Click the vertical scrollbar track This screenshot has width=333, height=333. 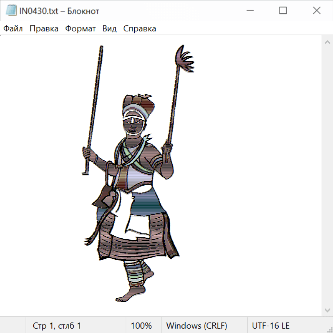pos(327,176)
